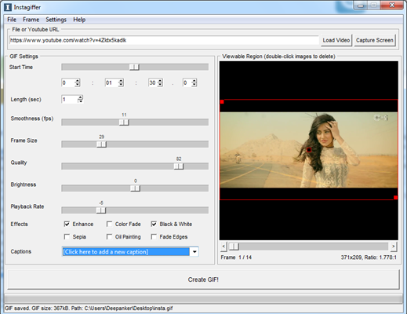Screen dimensions: 407x314
Task: Enable the Sepia effect checkbox
Action: click(x=67, y=237)
